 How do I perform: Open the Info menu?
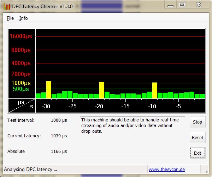(24, 18)
